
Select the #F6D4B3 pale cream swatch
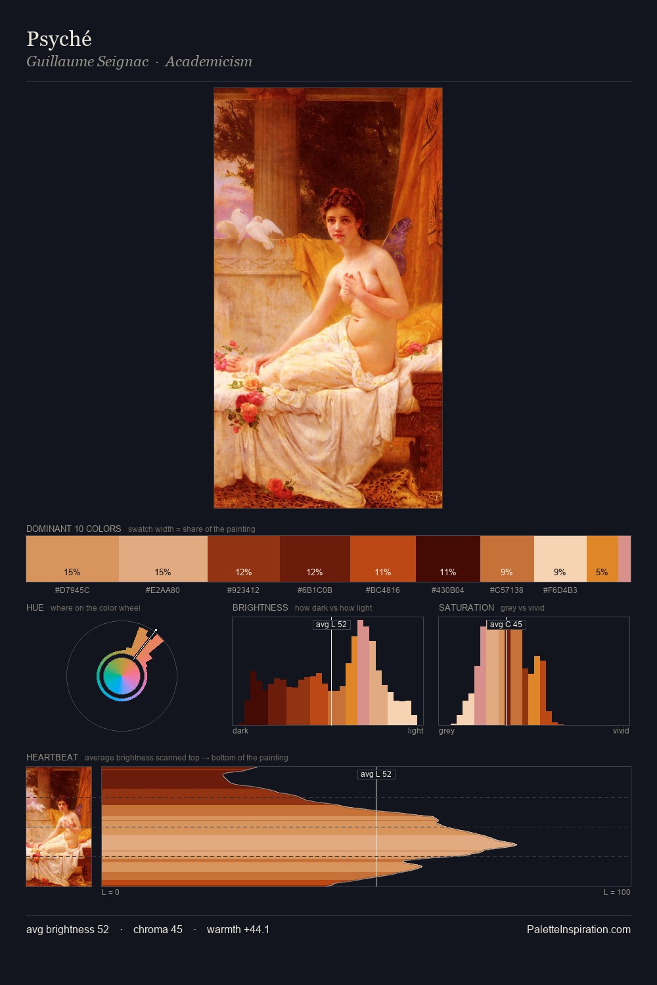tap(560, 559)
